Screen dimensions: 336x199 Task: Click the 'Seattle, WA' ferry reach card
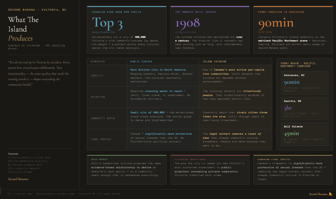pos(305,108)
